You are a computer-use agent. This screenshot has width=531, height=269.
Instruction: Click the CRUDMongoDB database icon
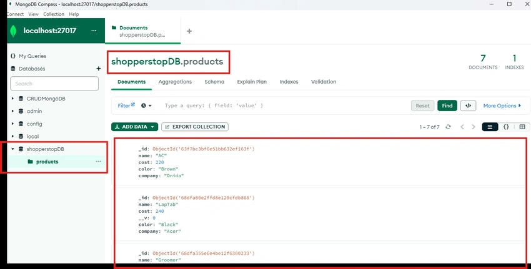tap(21, 99)
